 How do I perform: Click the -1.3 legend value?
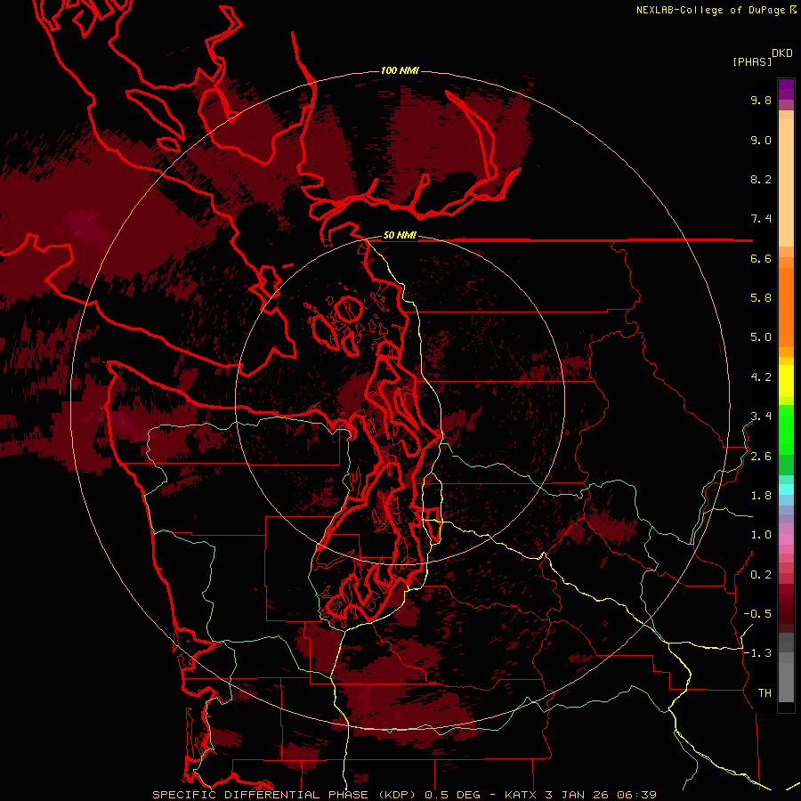coord(757,653)
